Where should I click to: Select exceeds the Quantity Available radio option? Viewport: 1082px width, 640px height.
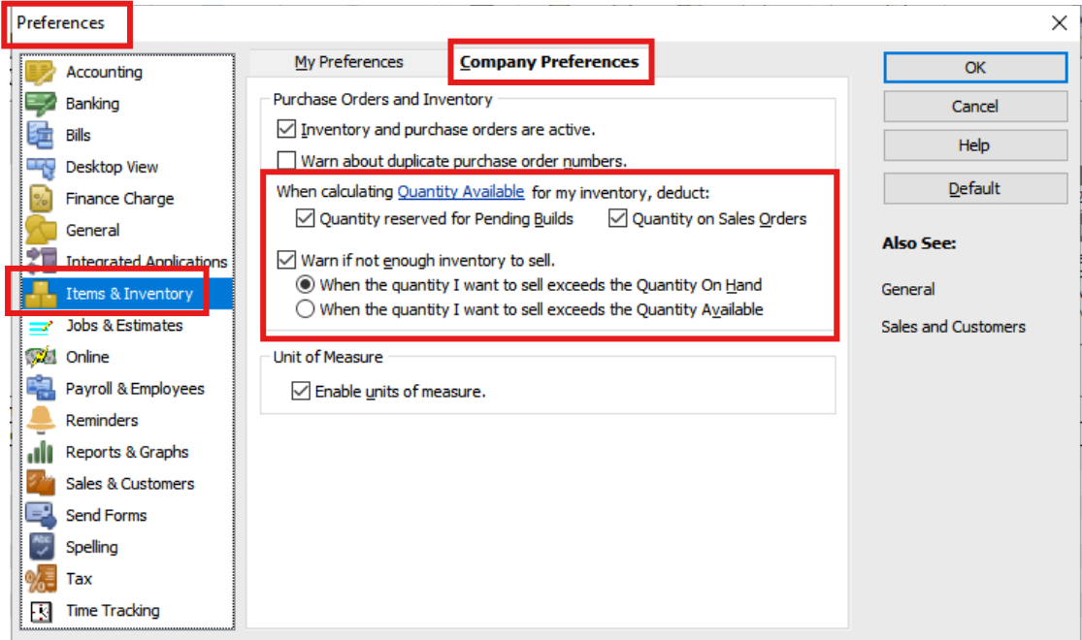[306, 310]
